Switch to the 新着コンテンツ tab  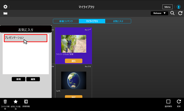pos(66,21)
